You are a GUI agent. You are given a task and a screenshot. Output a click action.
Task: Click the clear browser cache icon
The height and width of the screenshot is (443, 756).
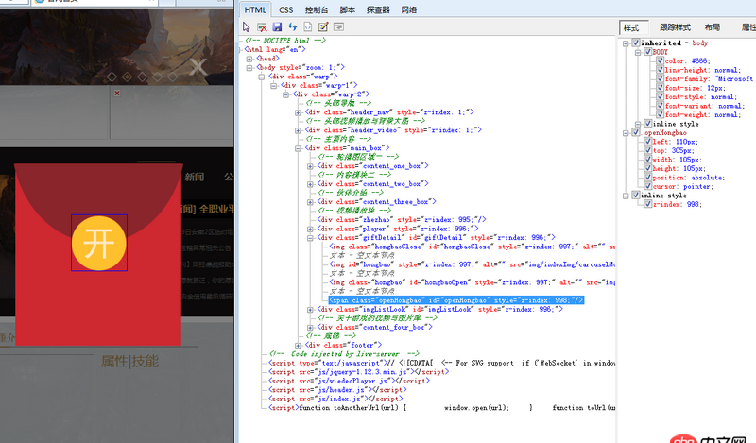263,26
